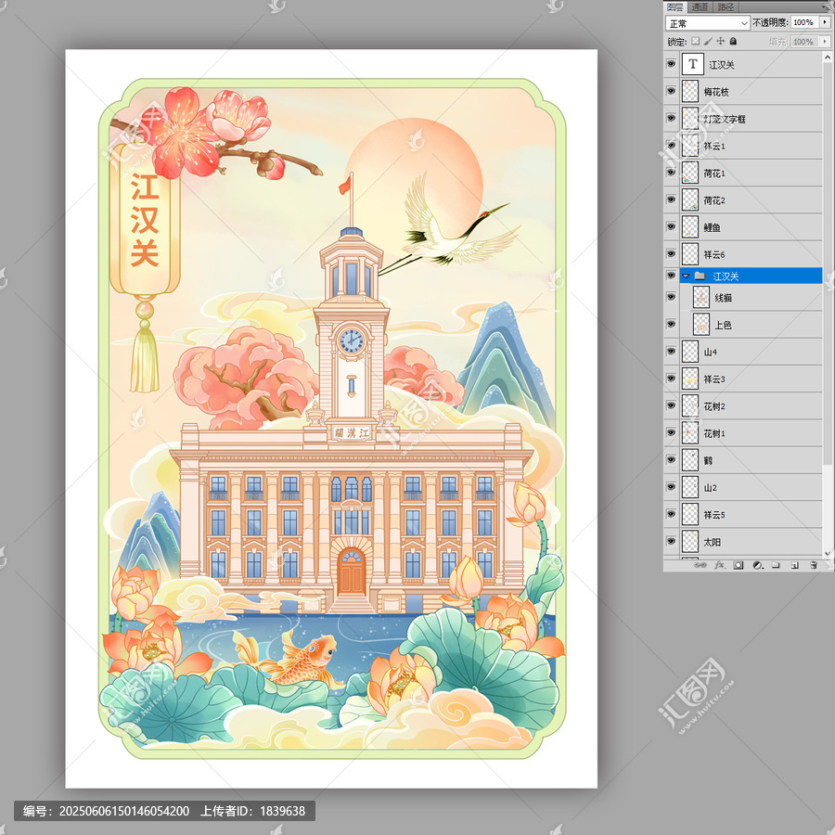This screenshot has width=835, height=835.
Task: Toggle visibility of the 线描 layer
Action: click(671, 298)
